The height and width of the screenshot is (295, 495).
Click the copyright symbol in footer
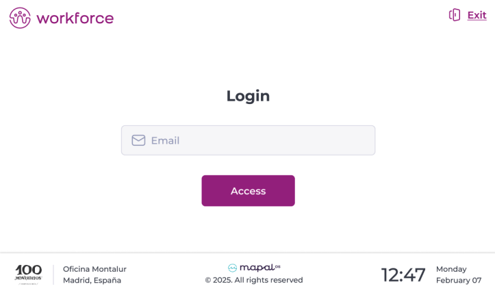(208, 280)
